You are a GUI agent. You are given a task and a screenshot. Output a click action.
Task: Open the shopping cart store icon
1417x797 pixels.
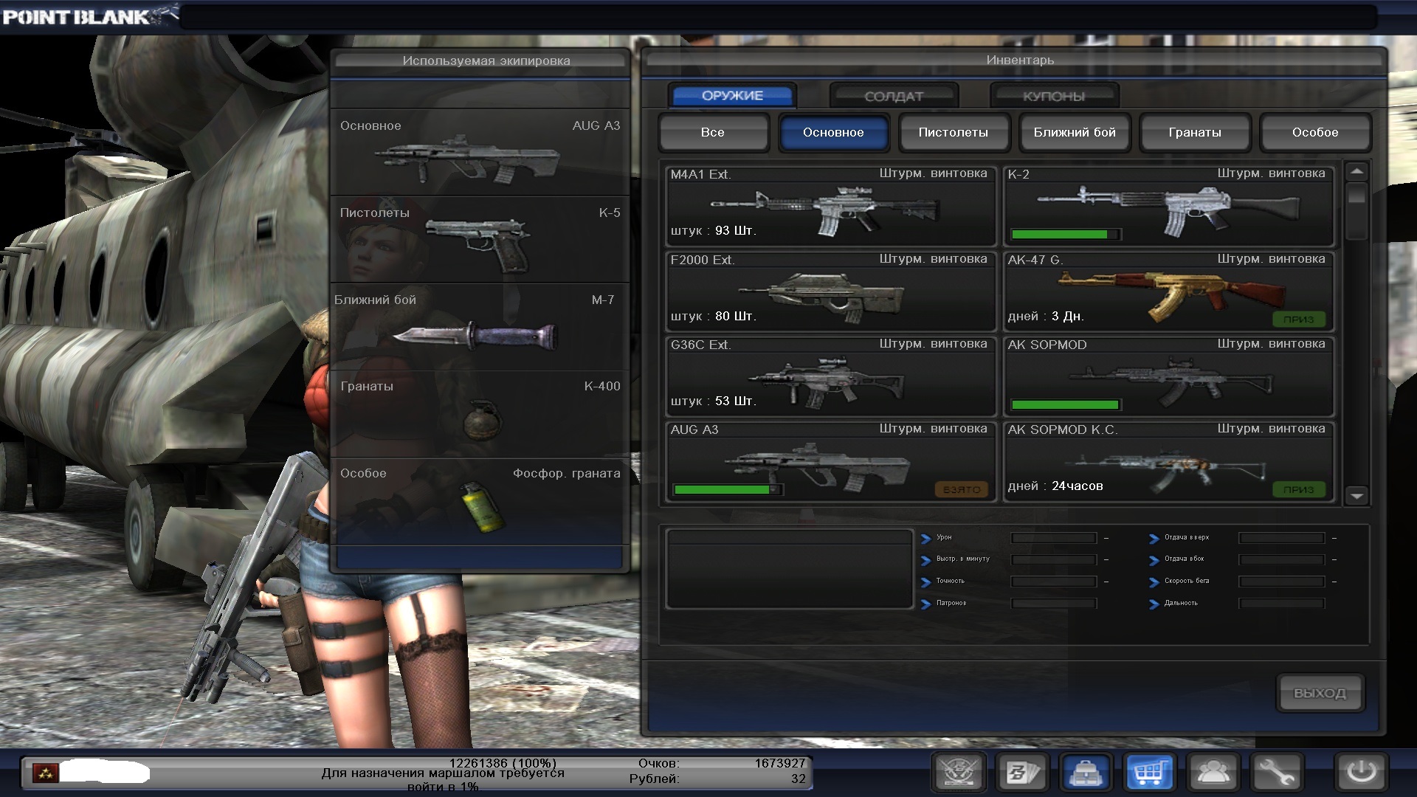(1149, 773)
